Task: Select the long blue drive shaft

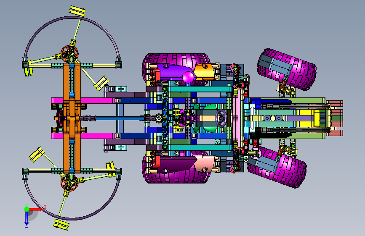Action: (x=120, y=118)
